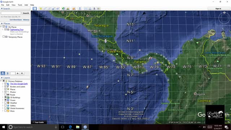The image size is (231, 130).
Task: Collapse the Primary Database tree node
Action: 1,81
